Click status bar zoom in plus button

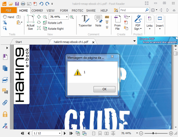point(171,133)
